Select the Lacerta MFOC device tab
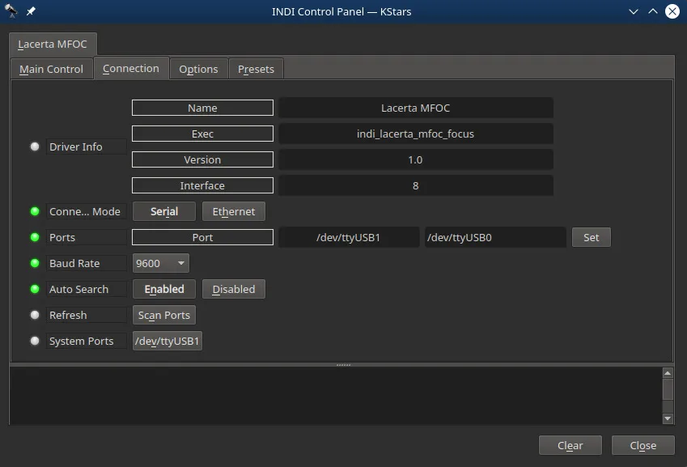 coord(53,45)
